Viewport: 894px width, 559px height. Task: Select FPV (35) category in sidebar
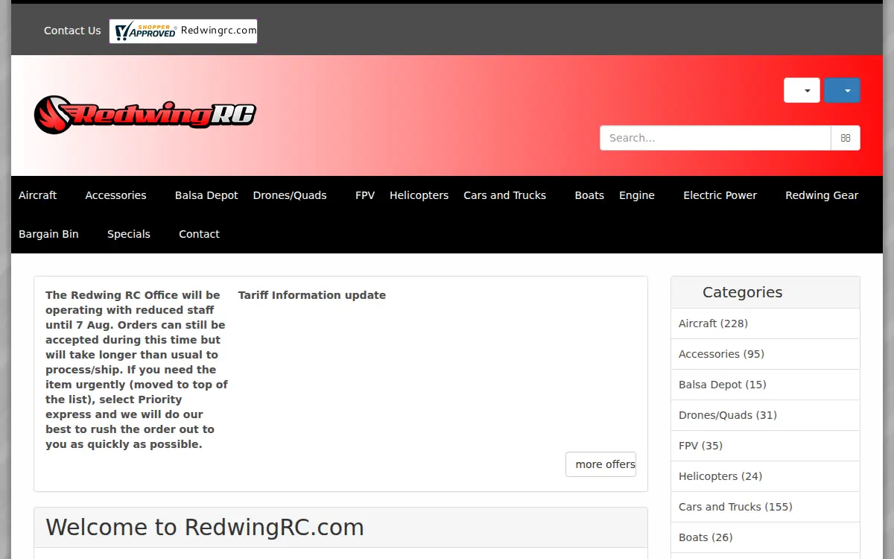coord(765,446)
